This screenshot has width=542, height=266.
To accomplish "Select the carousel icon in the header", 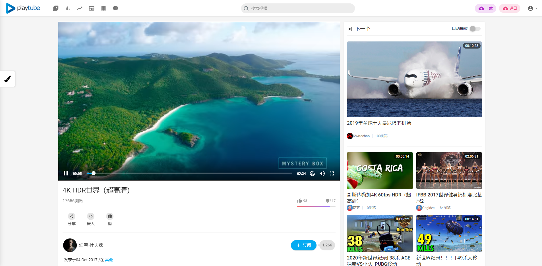I will pyautogui.click(x=115, y=8).
